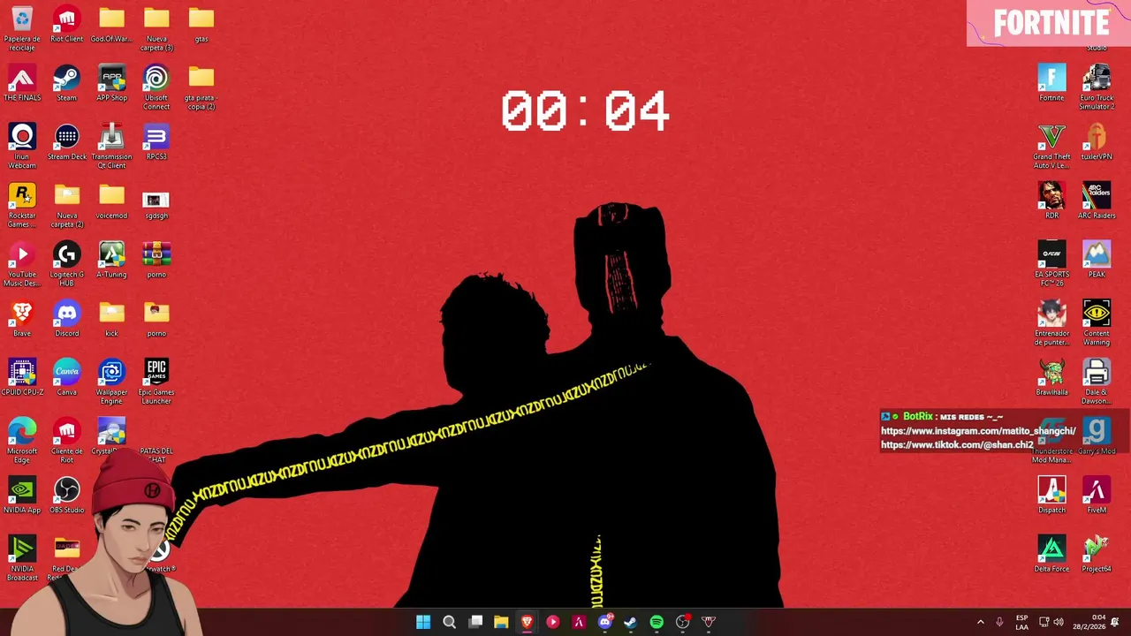1131x636 pixels.
Task: Open the ESP LAA language switcher
Action: pos(1021,622)
